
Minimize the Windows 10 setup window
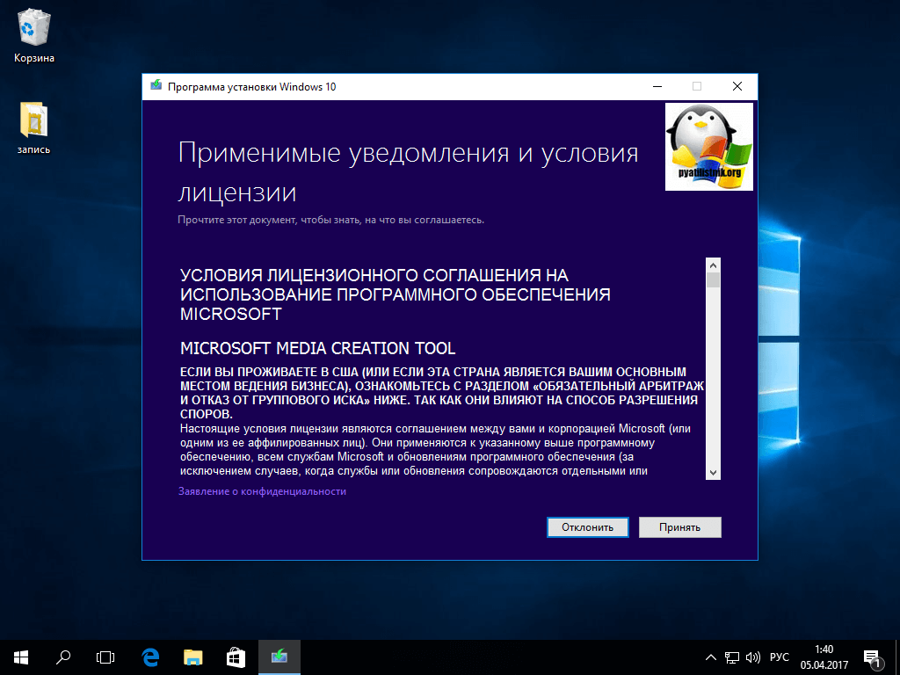(657, 86)
